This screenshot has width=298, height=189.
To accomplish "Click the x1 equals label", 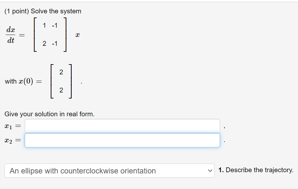I will (11, 126).
